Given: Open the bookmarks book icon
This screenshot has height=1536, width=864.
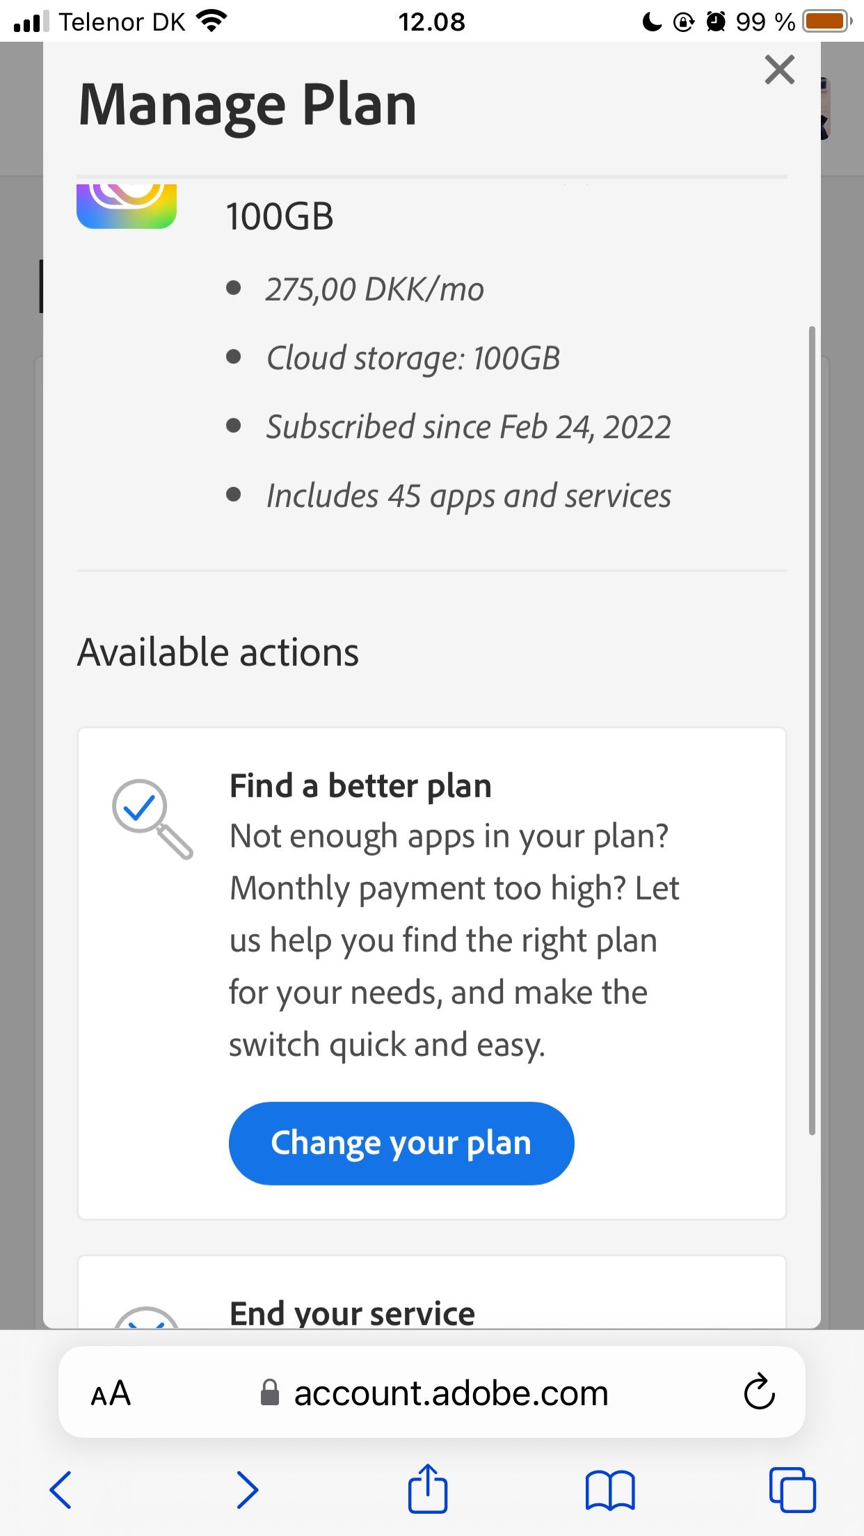Looking at the screenshot, I should pyautogui.click(x=610, y=1490).
